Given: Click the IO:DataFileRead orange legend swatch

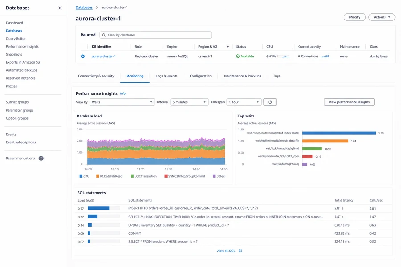Looking at the screenshot, I should 98,176.
